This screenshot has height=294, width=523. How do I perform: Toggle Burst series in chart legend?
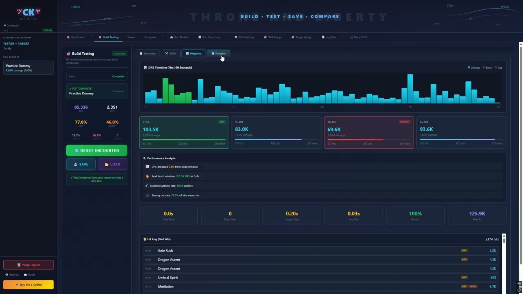[x=487, y=68]
